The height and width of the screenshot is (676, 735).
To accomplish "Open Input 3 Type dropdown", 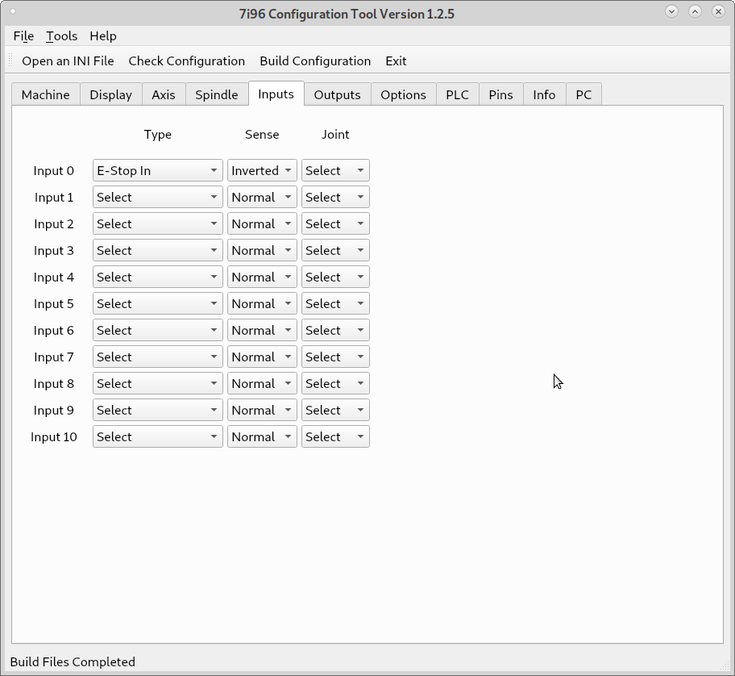I will (157, 251).
